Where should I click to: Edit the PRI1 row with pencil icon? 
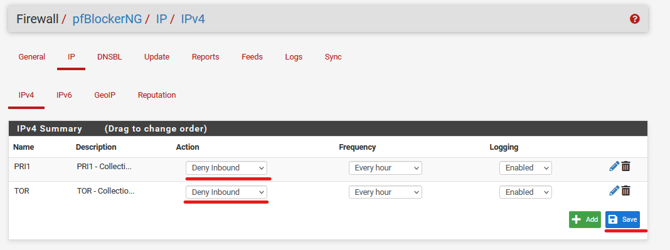coord(614,167)
